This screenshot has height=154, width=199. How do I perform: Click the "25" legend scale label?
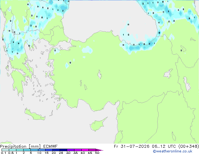coord(61,153)
